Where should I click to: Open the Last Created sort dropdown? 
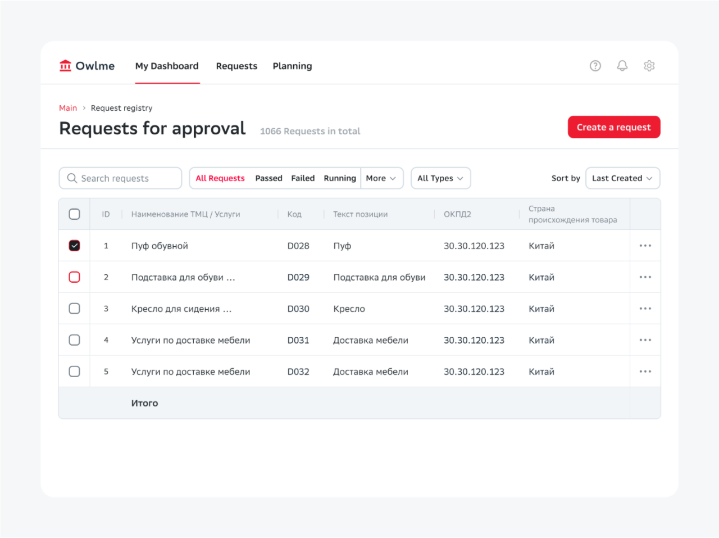point(623,178)
